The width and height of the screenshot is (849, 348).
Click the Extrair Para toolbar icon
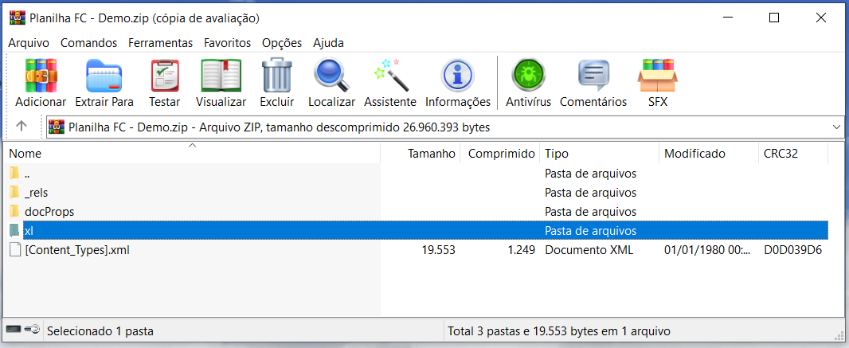click(x=104, y=76)
